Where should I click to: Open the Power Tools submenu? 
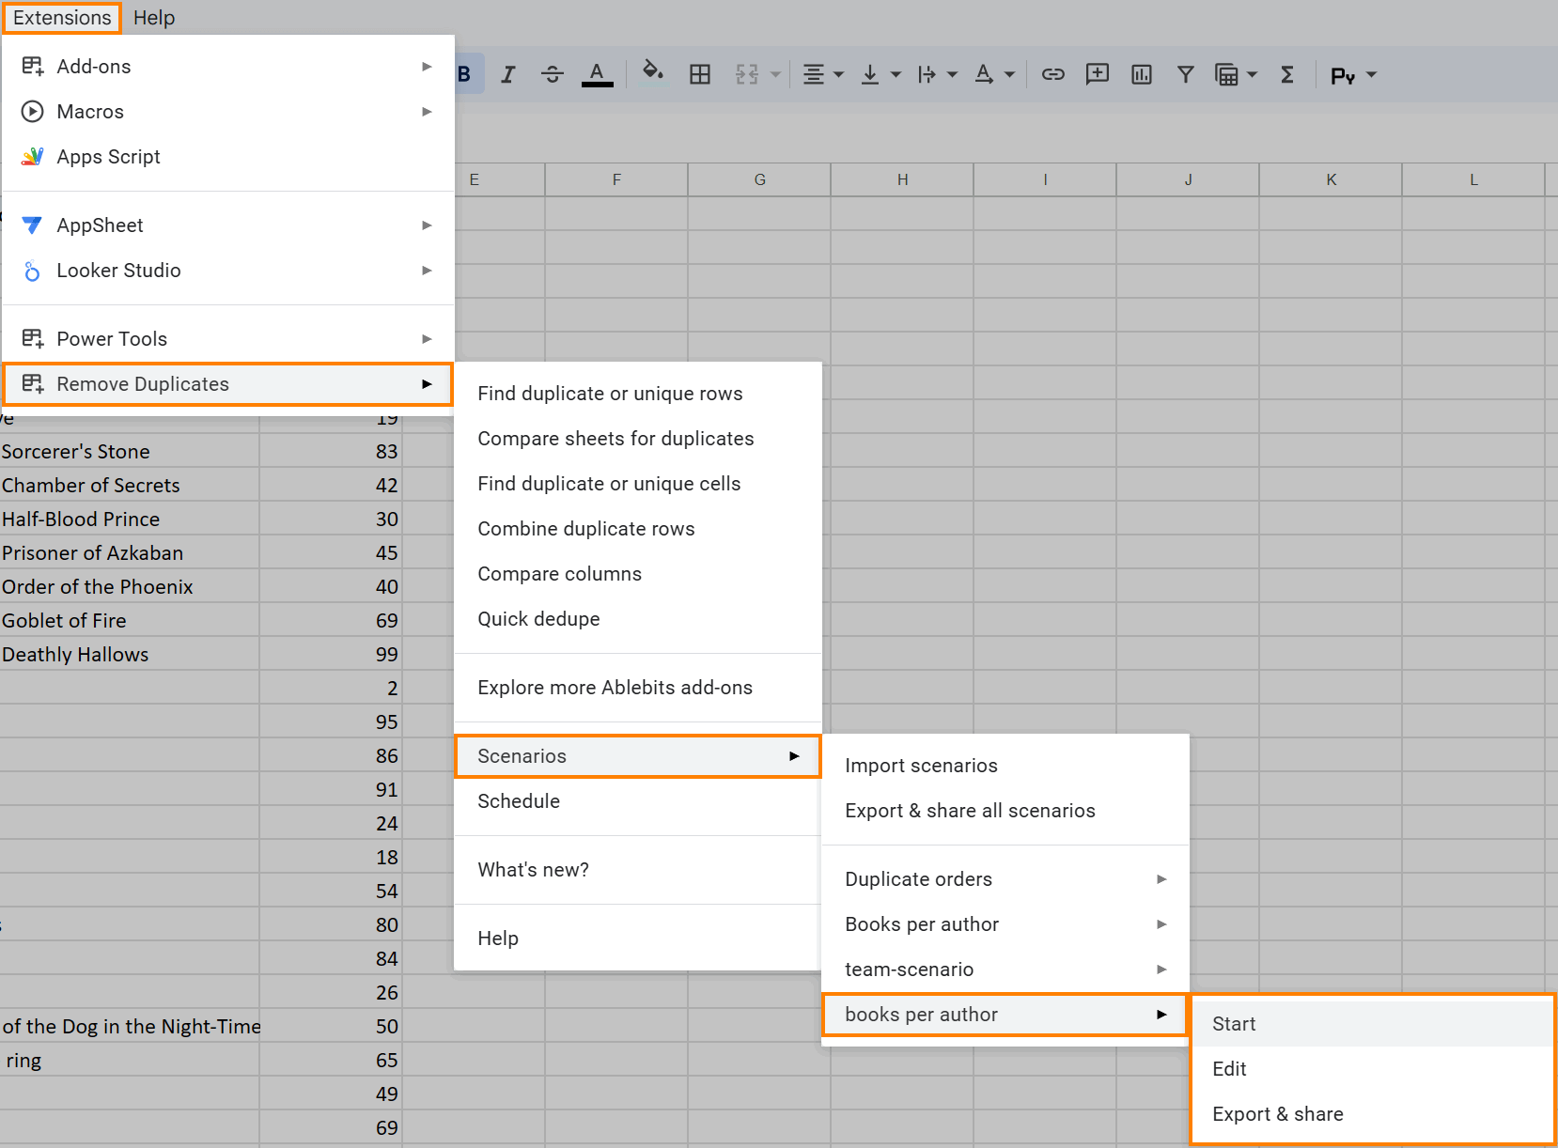[228, 339]
